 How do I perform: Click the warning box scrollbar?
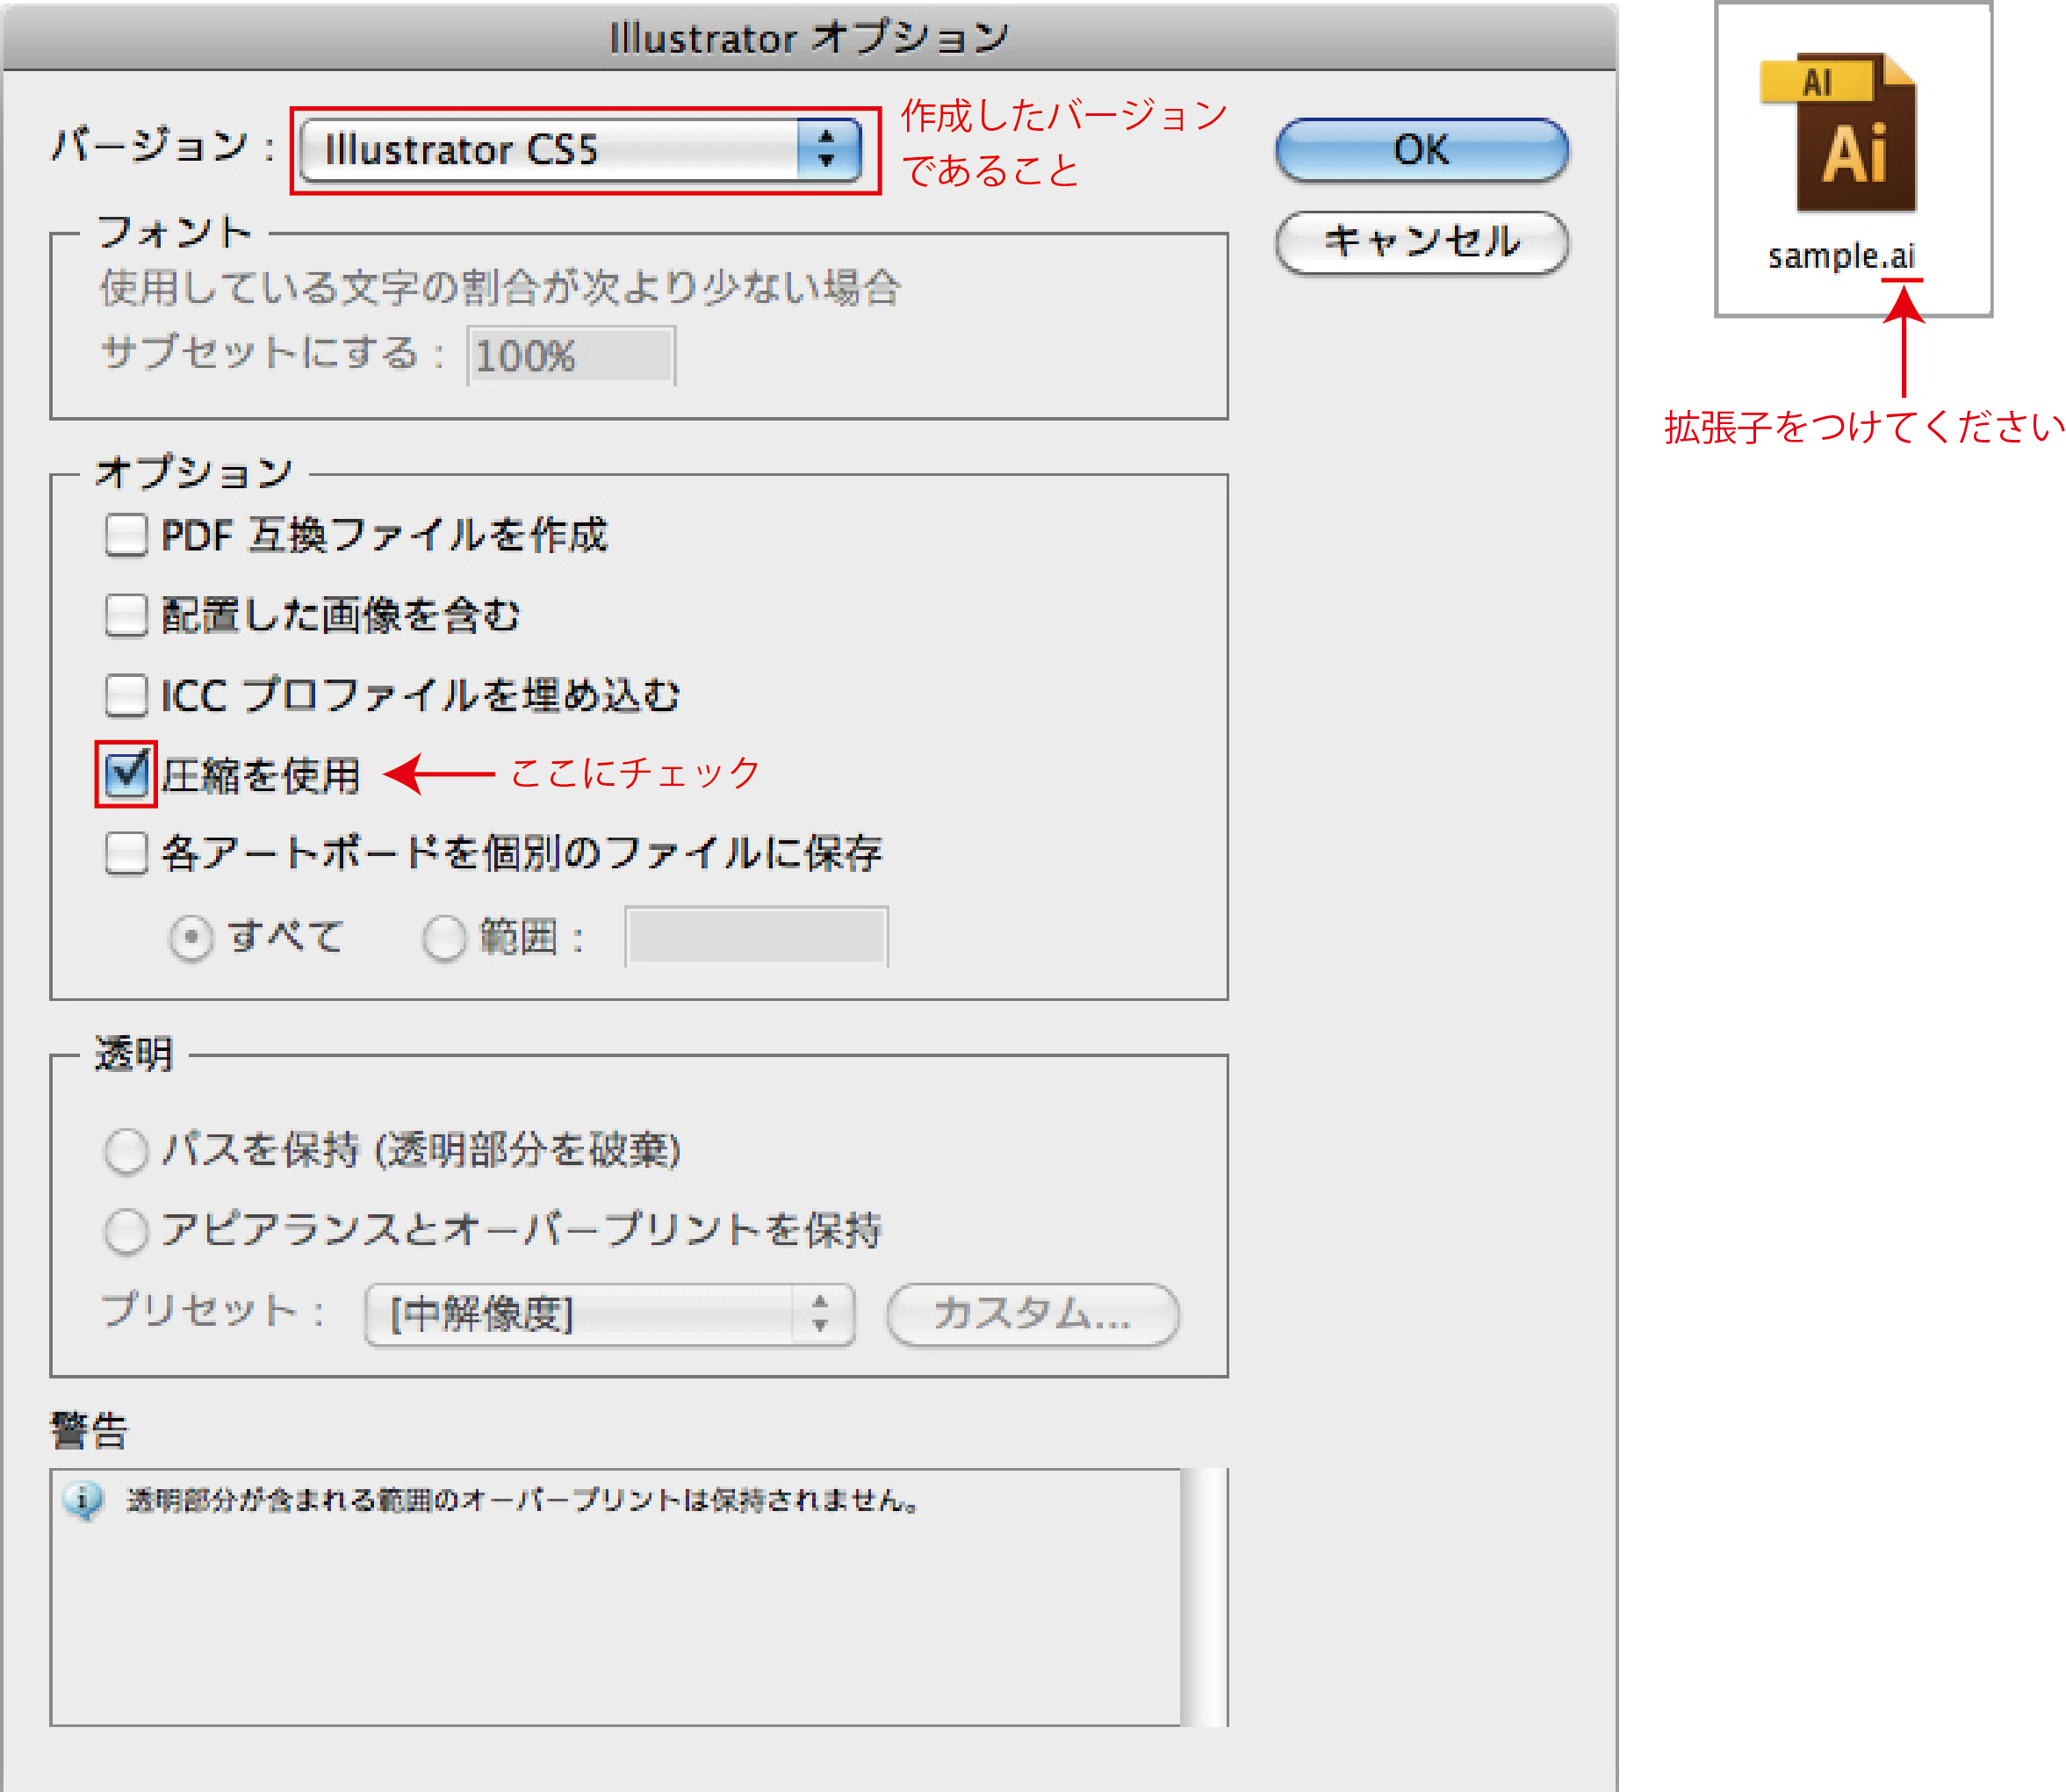(1204, 1596)
